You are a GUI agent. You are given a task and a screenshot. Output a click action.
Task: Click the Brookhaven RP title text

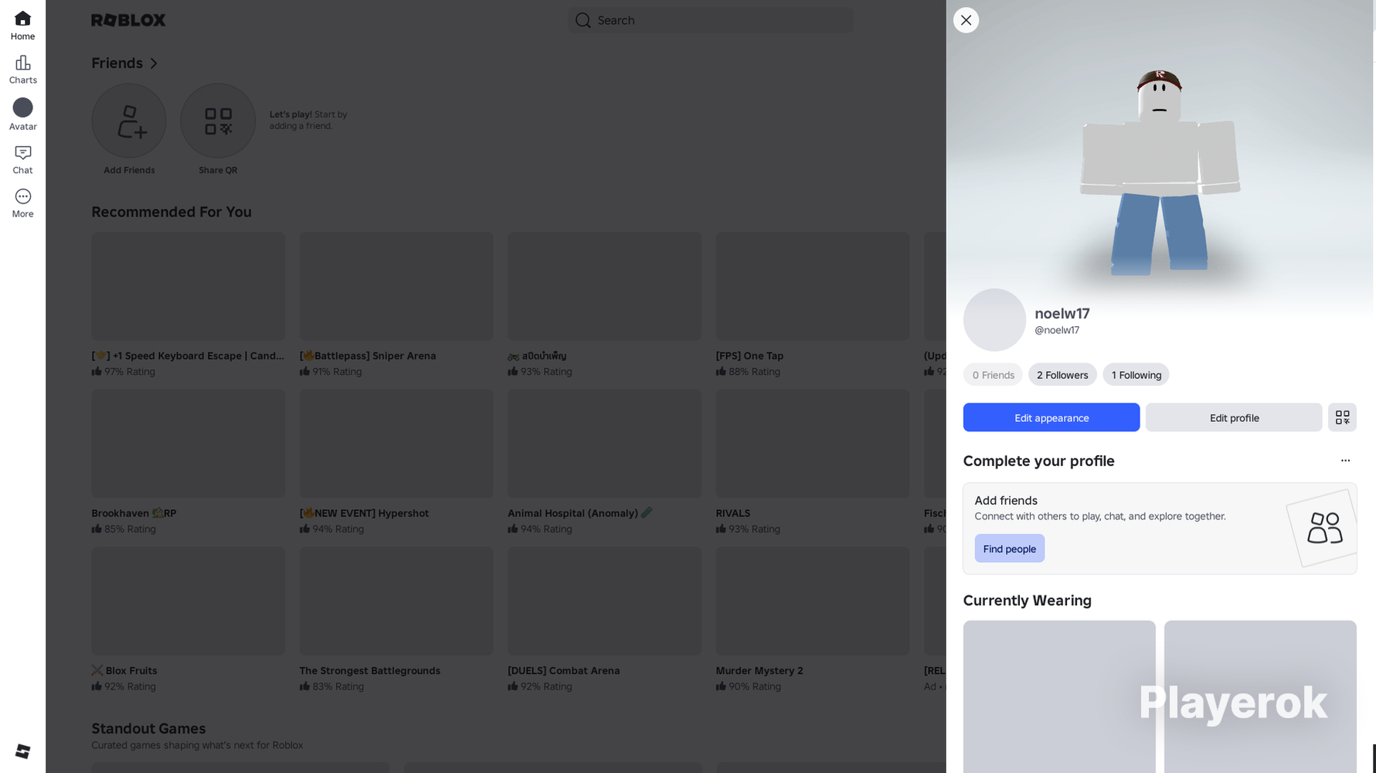pyautogui.click(x=134, y=513)
